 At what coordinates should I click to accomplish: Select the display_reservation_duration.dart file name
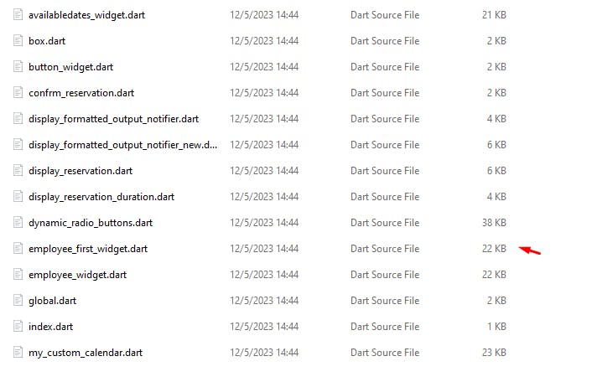pos(101,197)
